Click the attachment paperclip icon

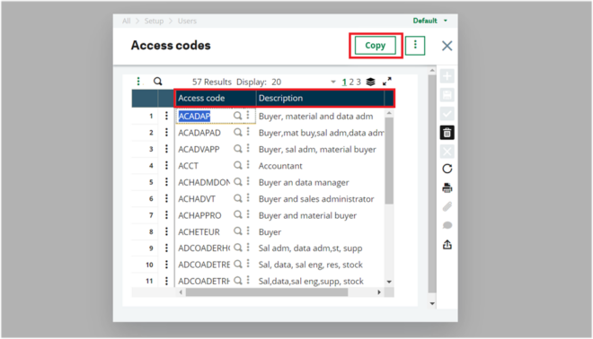tap(447, 206)
